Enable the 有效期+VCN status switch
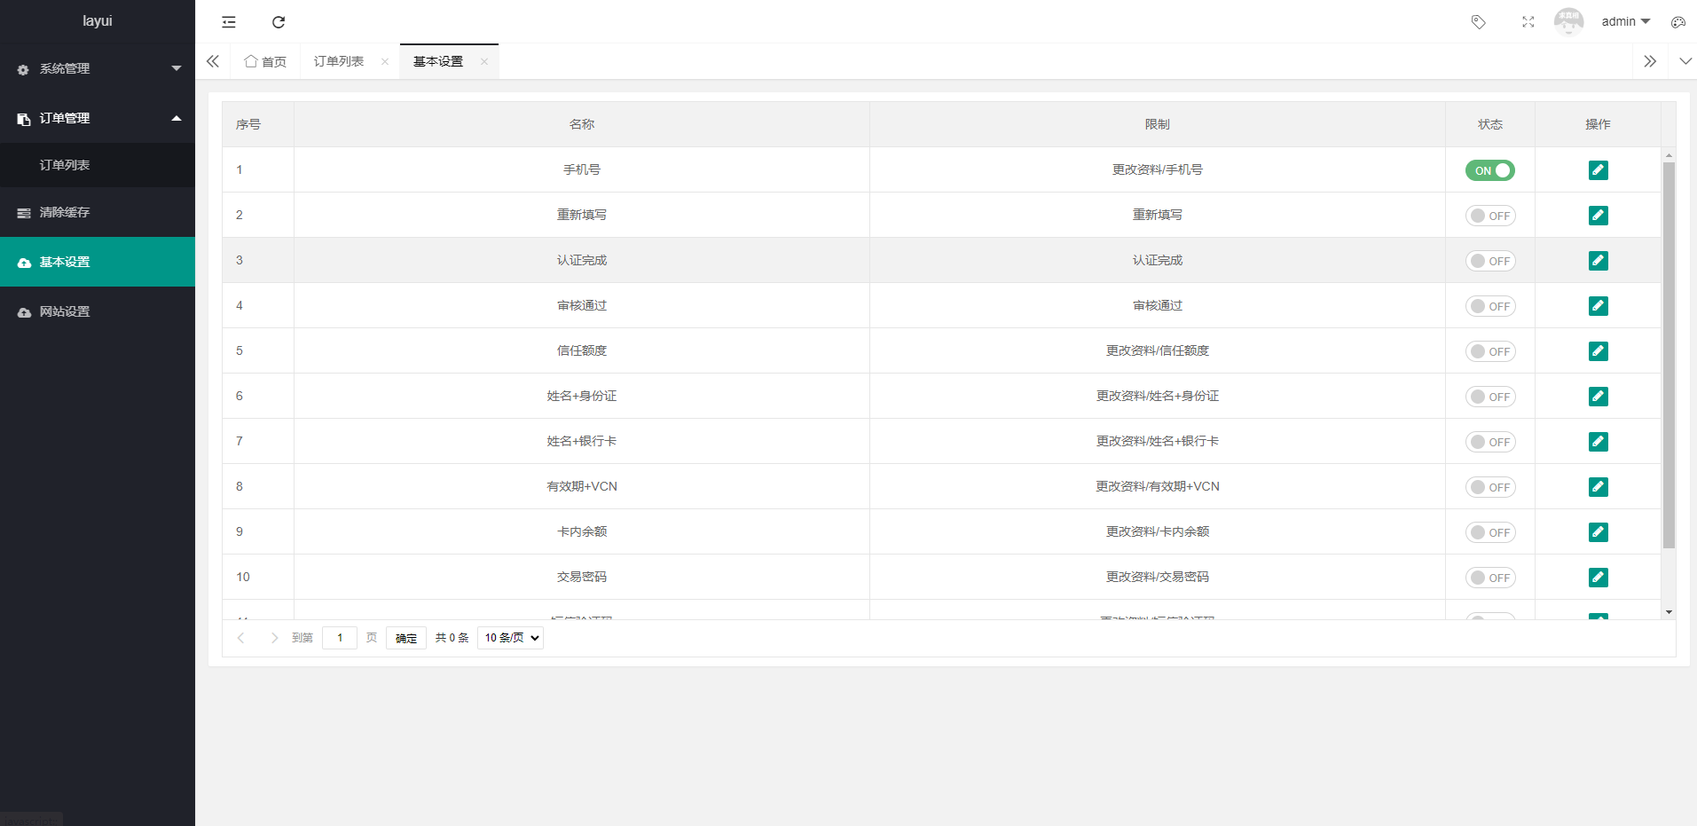 [1489, 487]
